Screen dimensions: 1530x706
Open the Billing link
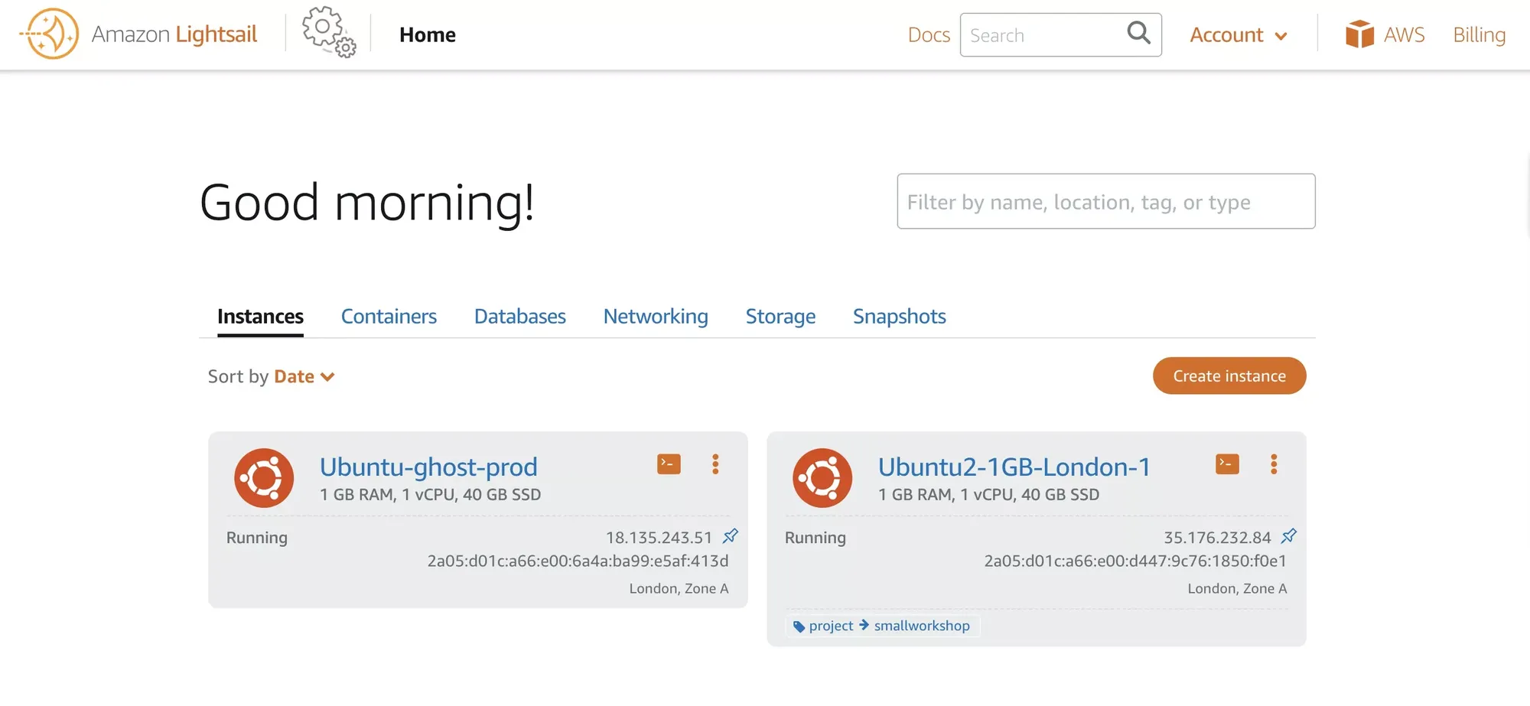point(1479,35)
